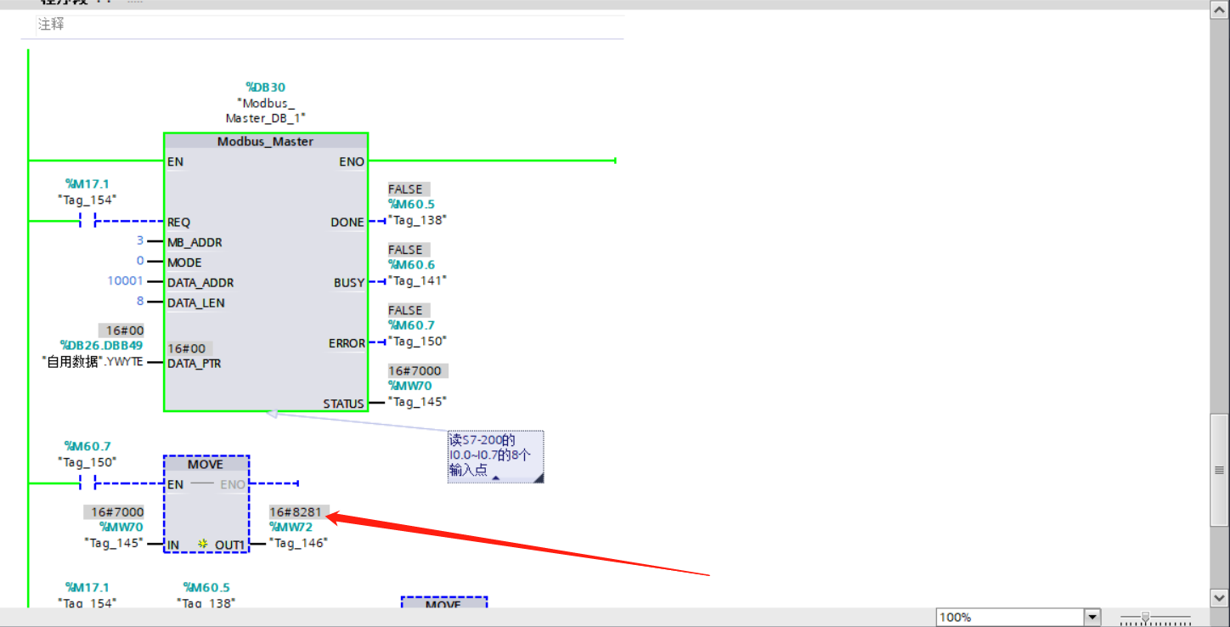Select the DATA_ADDR value 10001
The image size is (1230, 627).
(125, 281)
